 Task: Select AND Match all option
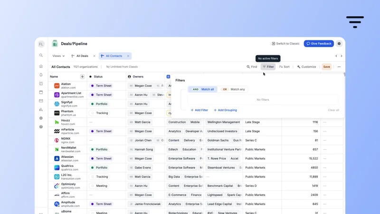pyautogui.click(x=203, y=89)
